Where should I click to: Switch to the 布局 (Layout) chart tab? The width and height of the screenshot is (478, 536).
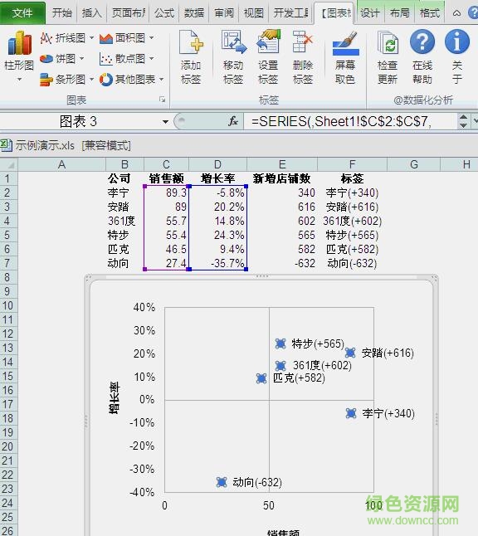click(400, 13)
